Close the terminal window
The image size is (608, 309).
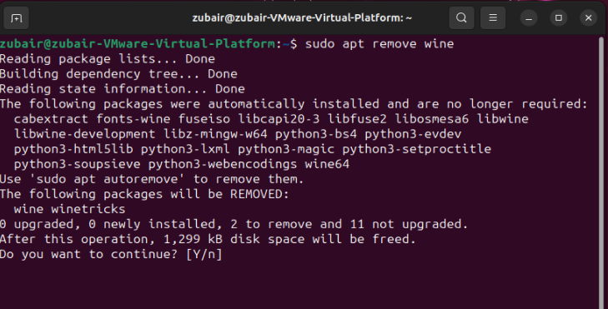pos(588,18)
